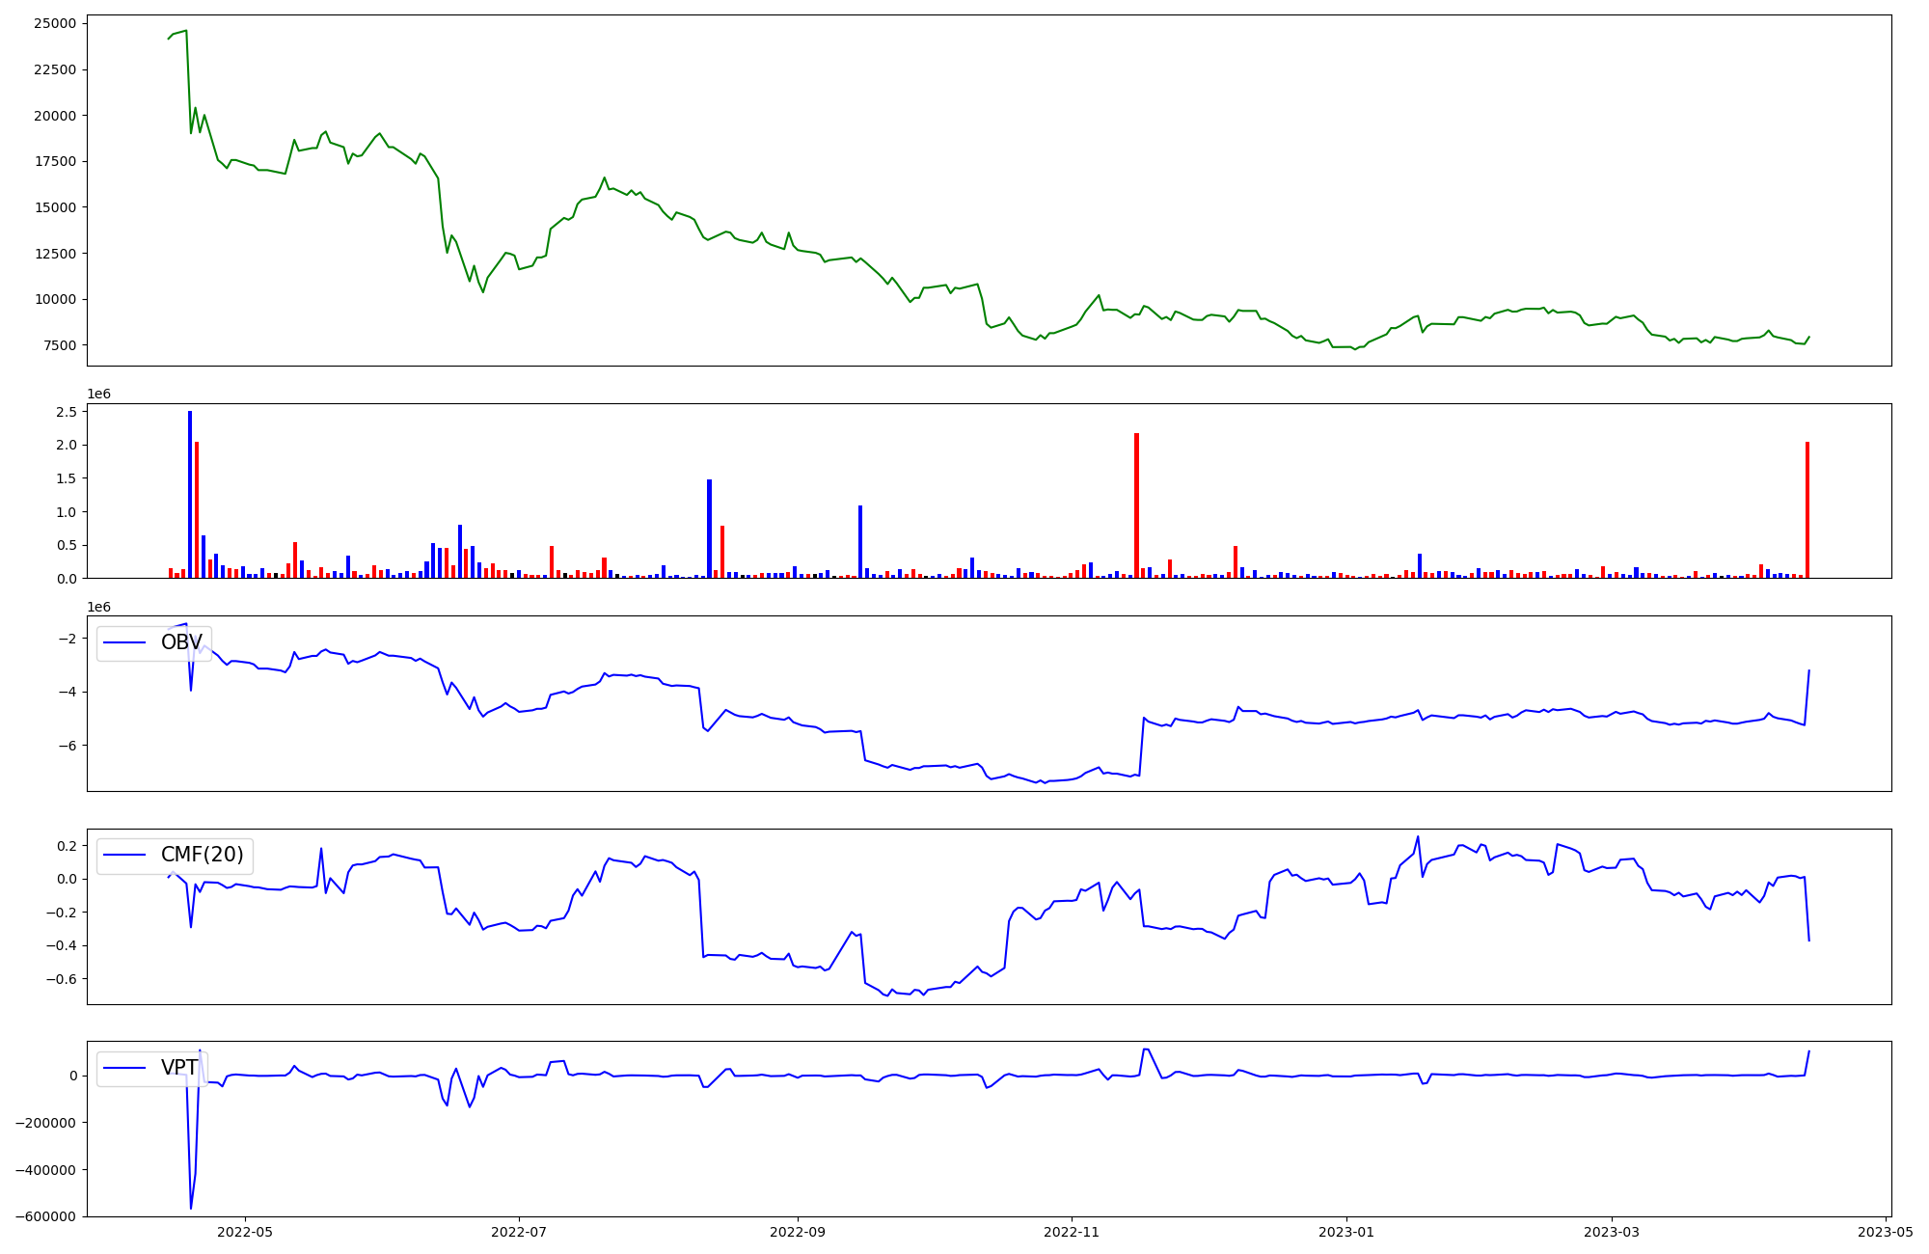Click the 2022-11 x-axis date label
This screenshot has width=1929, height=1254.
tap(1073, 1232)
